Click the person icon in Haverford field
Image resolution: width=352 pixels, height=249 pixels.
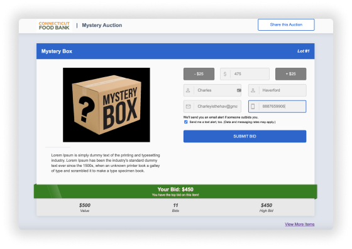253,90
